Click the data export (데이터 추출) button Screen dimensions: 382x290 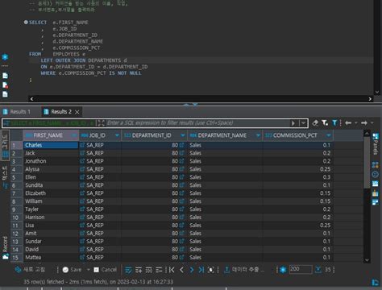(244, 270)
